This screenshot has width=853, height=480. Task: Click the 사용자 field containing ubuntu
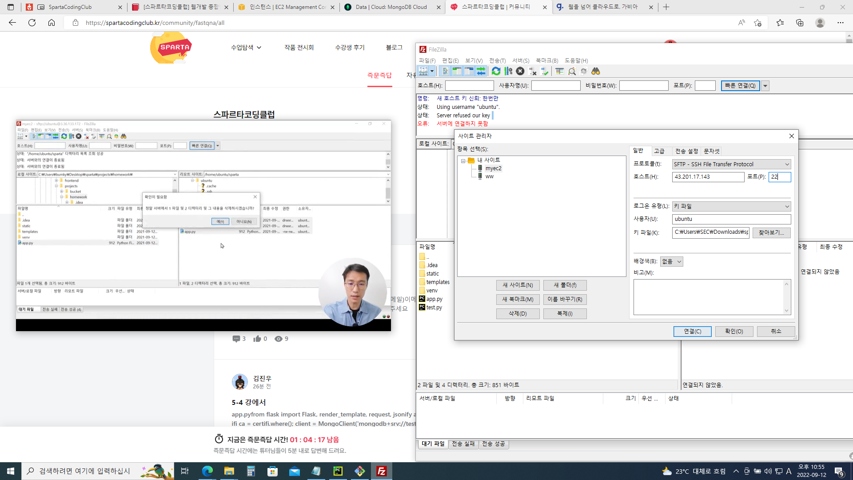[731, 219]
